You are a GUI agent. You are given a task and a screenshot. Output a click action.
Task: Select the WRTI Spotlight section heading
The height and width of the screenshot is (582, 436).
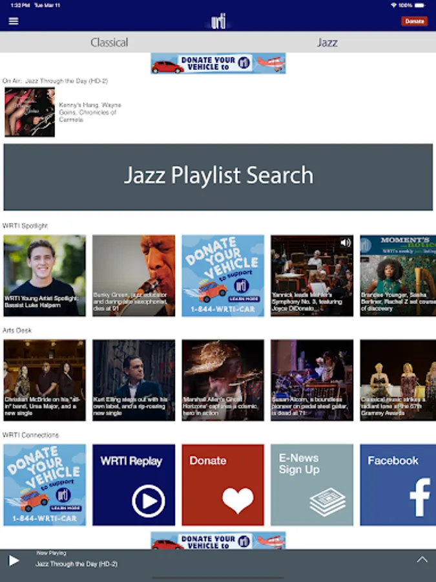tap(25, 226)
